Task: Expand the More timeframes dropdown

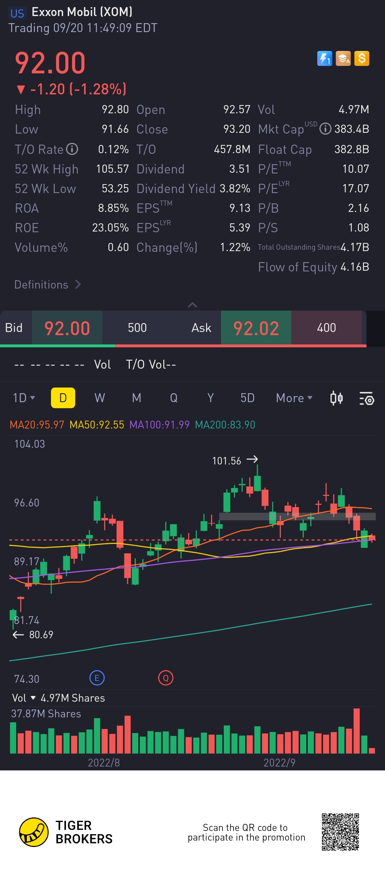Action: tap(294, 398)
